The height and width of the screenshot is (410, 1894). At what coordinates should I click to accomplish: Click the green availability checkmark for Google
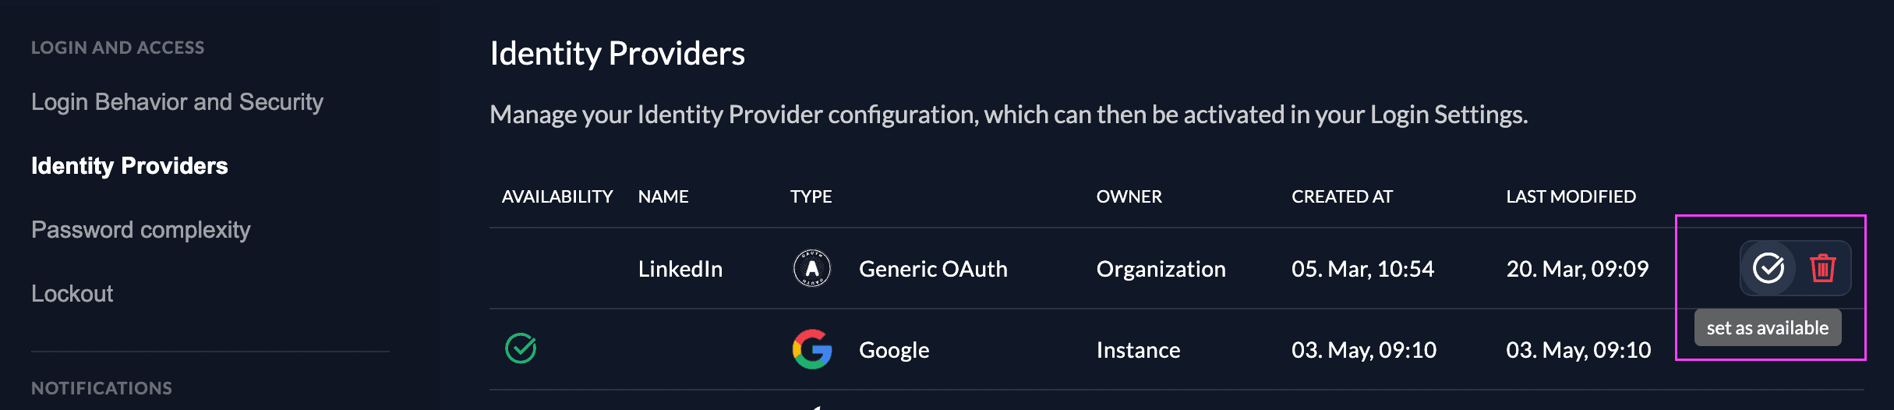(521, 348)
